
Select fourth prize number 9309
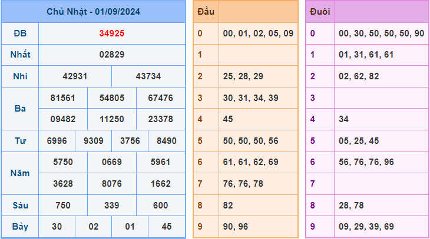click(x=93, y=141)
